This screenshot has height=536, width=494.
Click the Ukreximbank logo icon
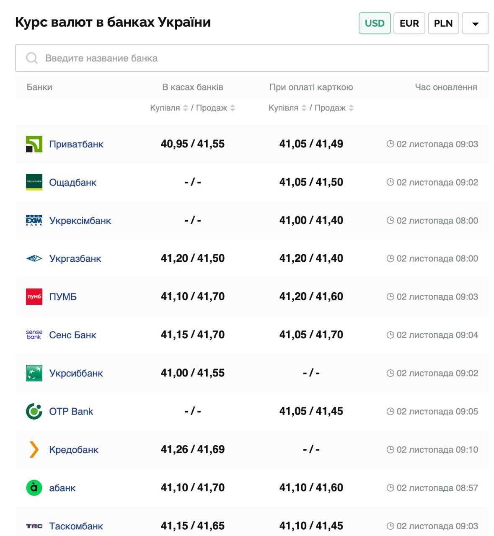34,221
